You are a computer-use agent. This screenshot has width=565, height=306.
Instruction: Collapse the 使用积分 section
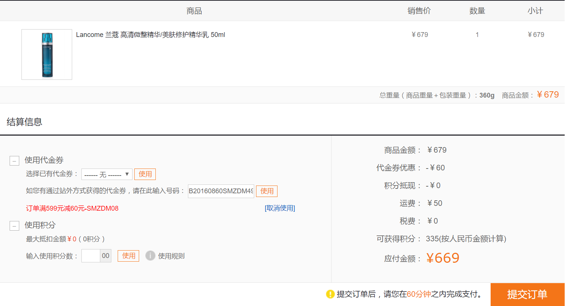tap(14, 226)
